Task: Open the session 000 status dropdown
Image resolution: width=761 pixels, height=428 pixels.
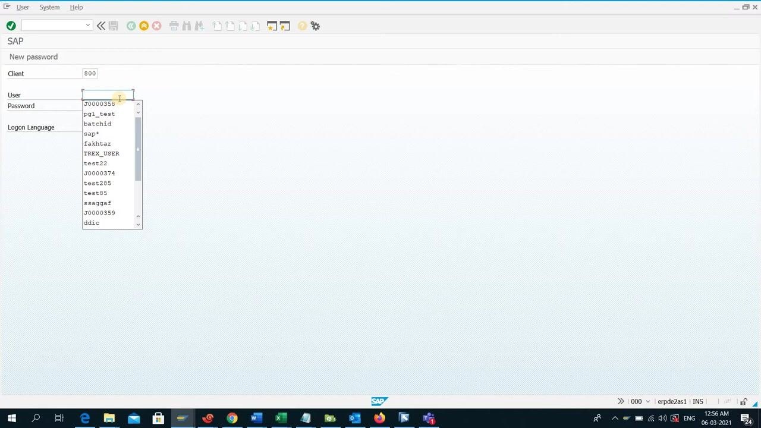Action: click(648, 402)
